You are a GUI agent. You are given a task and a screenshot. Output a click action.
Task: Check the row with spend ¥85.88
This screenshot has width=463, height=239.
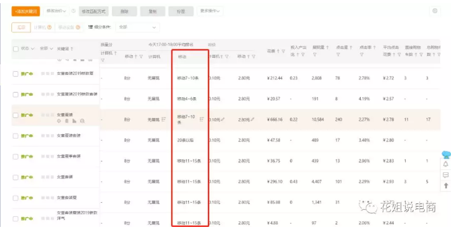[16, 198]
